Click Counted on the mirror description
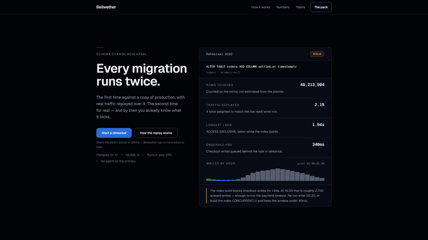Screen dimensions: 428x240 245,92
